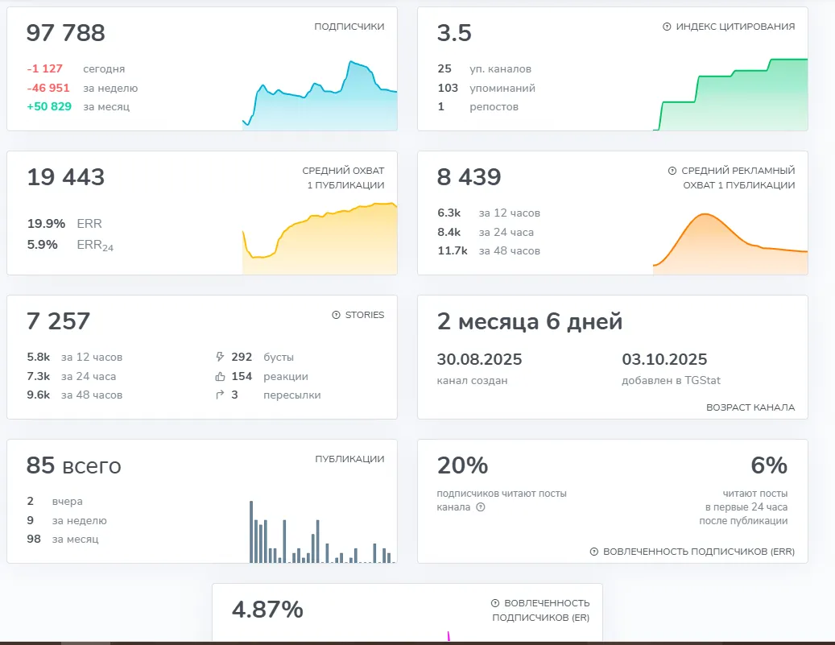Click the 11.7k за 48 часов row

click(x=489, y=251)
